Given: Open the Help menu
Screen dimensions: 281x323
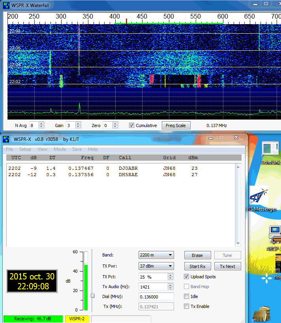Looking at the screenshot, I should pyautogui.click(x=93, y=149).
